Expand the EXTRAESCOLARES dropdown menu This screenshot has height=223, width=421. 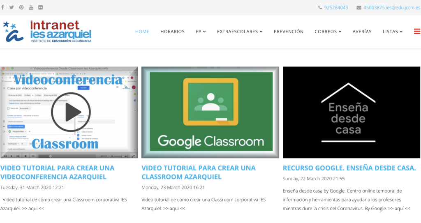pyautogui.click(x=240, y=31)
